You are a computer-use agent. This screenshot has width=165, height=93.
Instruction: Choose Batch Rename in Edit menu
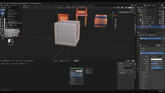[x=14, y=23]
